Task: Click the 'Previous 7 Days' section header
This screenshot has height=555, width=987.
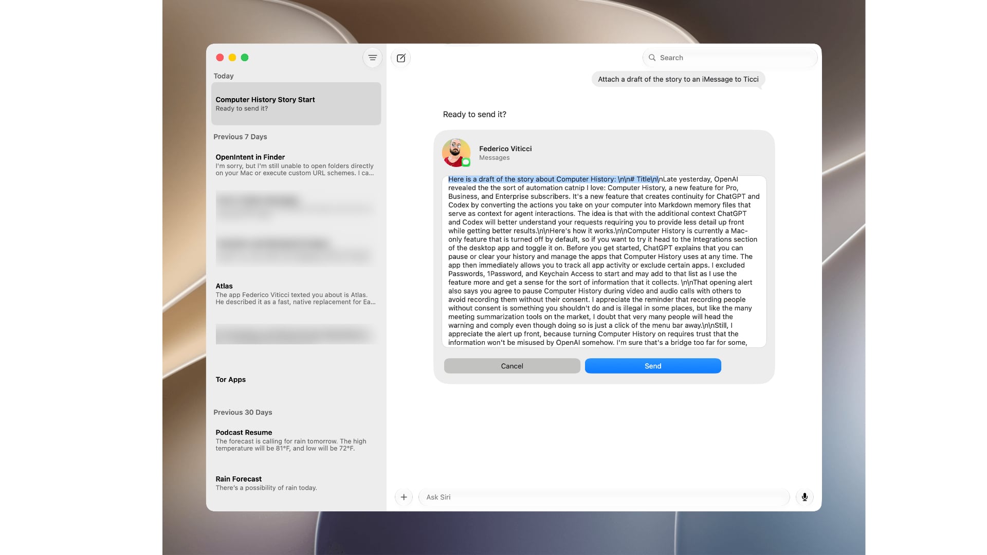Action: click(x=240, y=137)
